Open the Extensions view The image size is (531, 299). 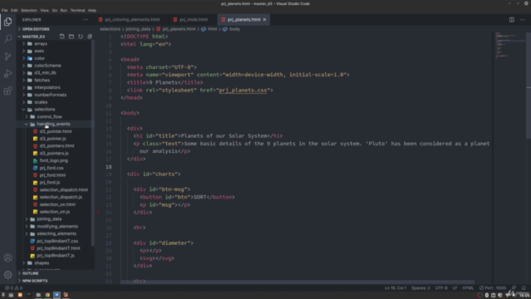[x=7, y=91]
